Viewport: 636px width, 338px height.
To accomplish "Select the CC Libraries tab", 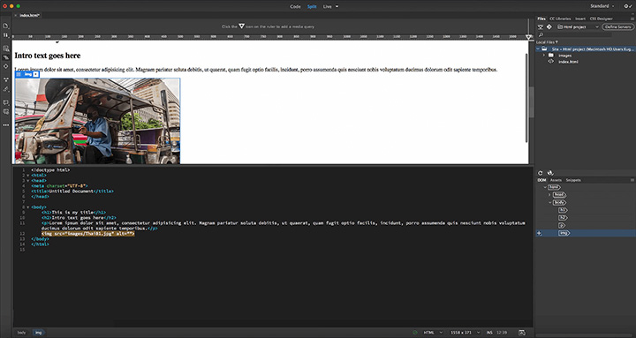I will tap(560, 19).
